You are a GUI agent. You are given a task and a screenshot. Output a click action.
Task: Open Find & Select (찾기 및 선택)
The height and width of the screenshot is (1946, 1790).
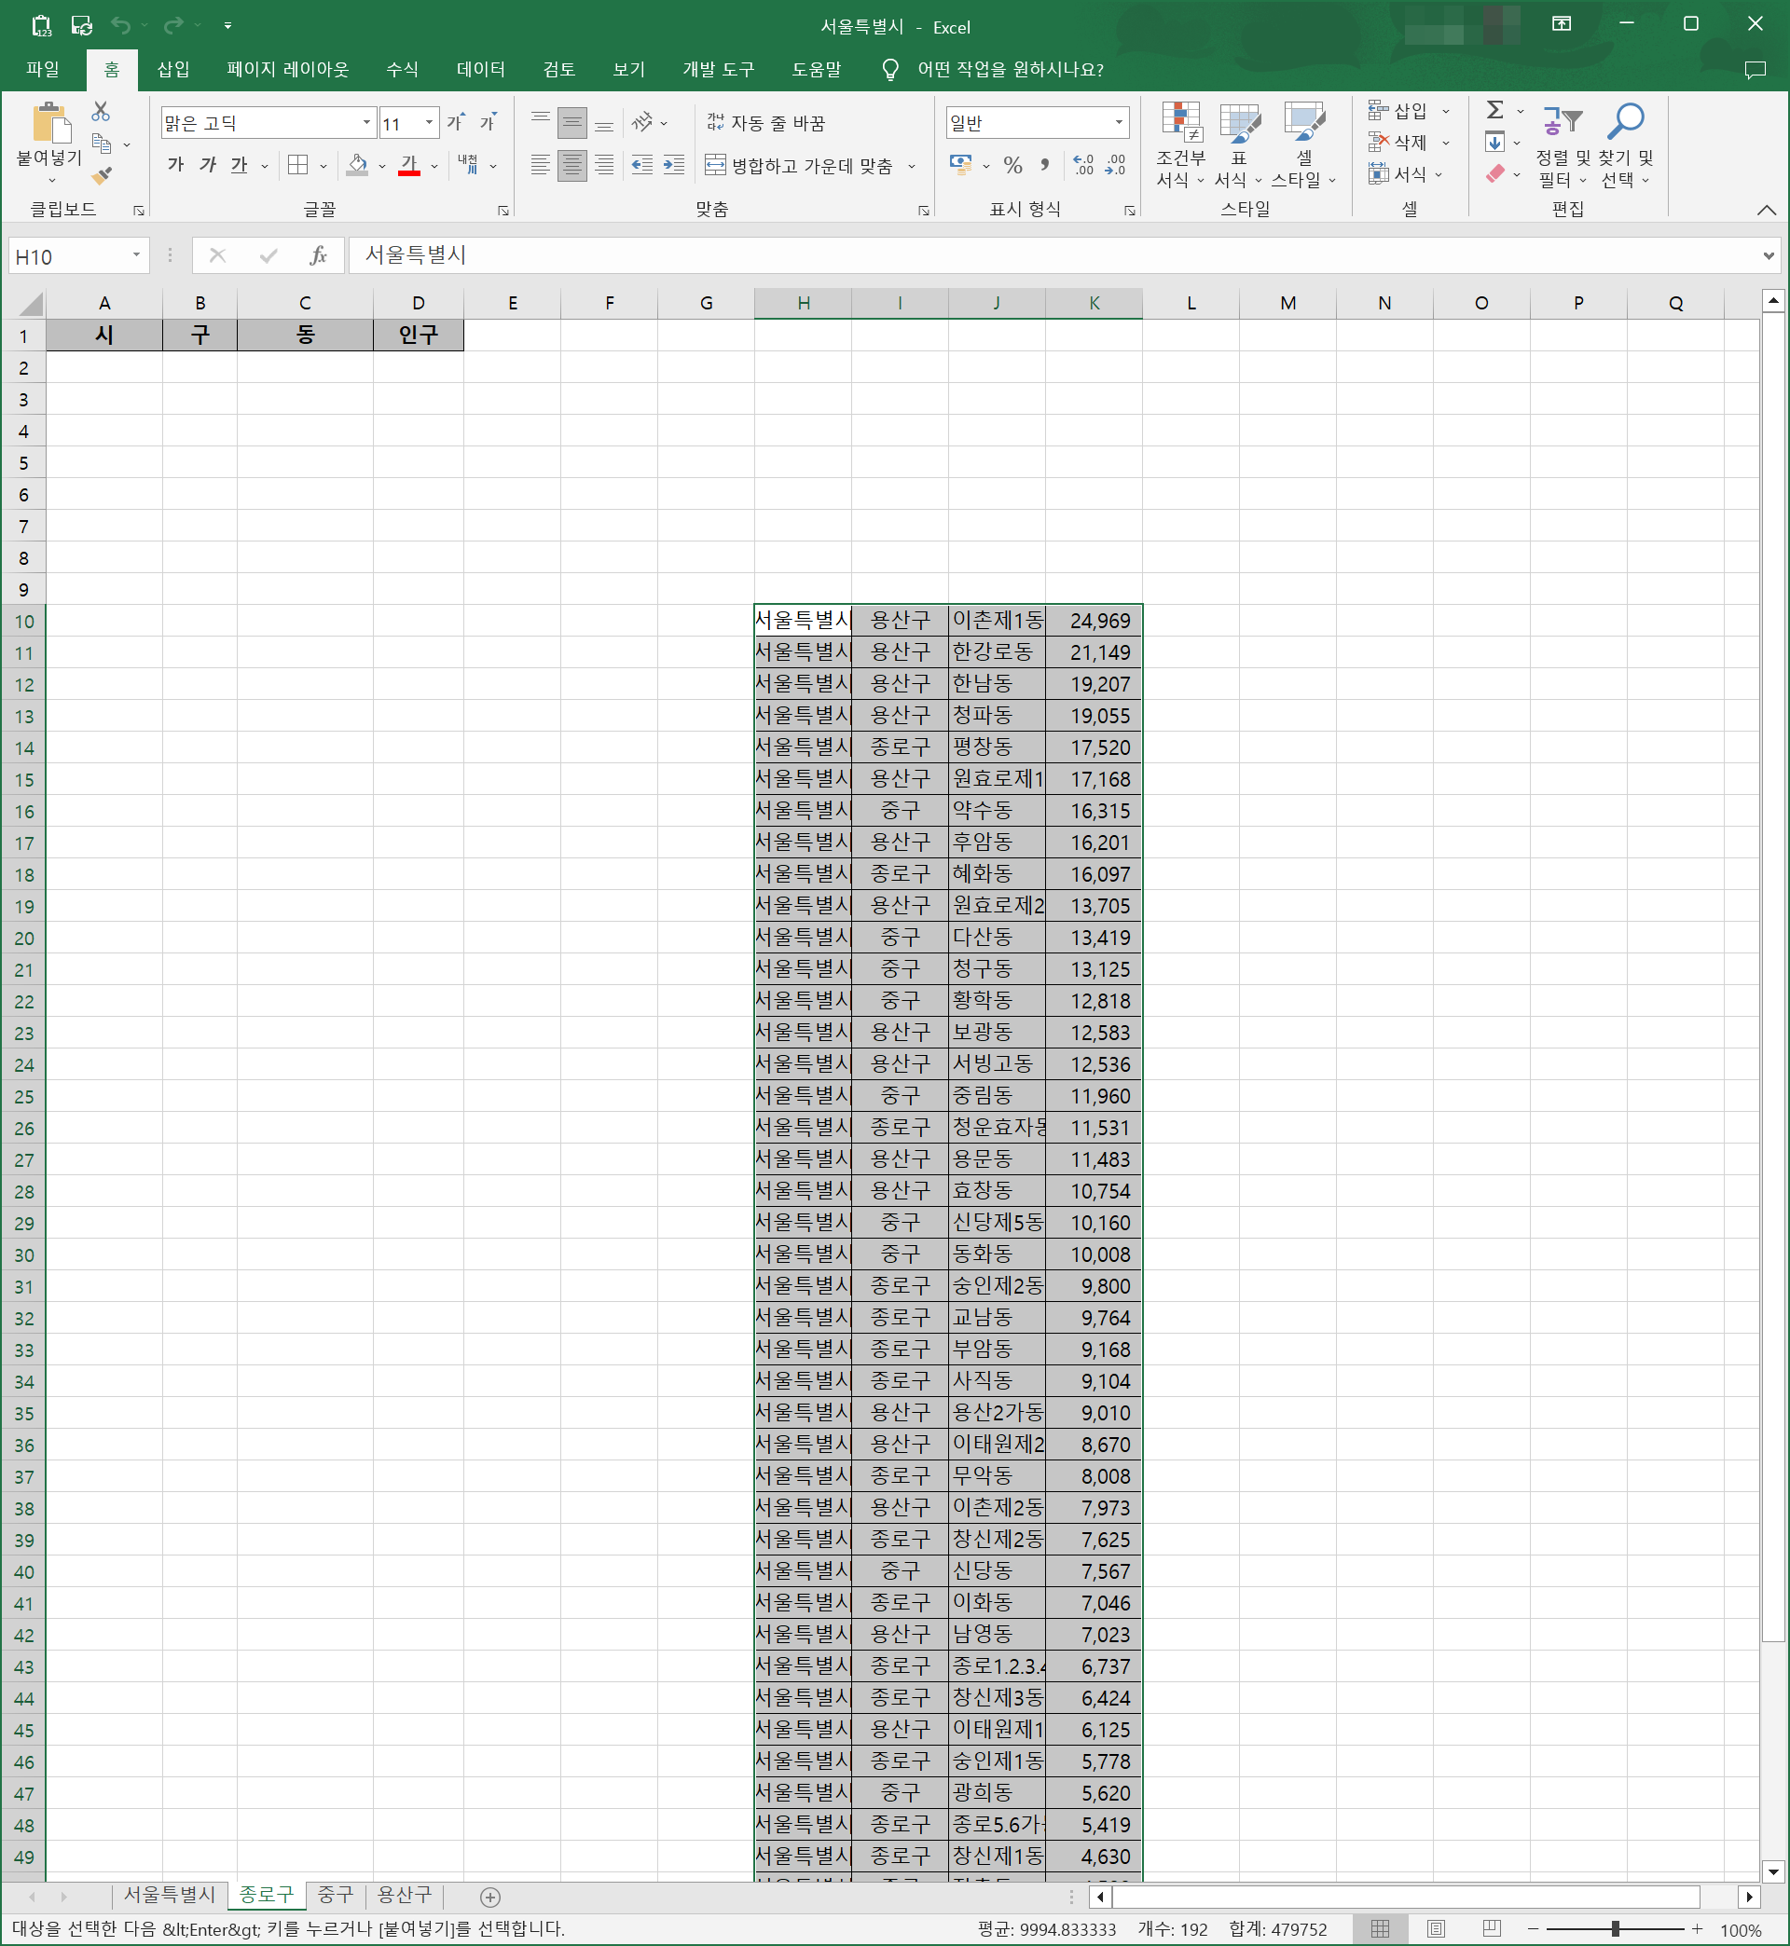1626,145
